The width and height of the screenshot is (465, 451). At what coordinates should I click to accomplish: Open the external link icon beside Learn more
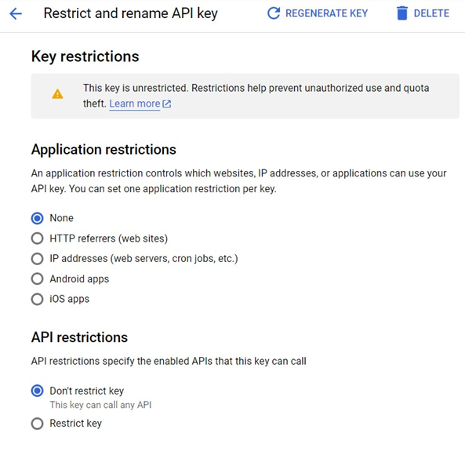(x=167, y=104)
